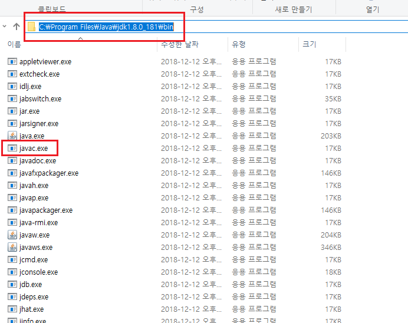Image resolution: width=408 pixels, height=323 pixels.
Task: Click the folder icon in the address bar
Action: pos(31,27)
